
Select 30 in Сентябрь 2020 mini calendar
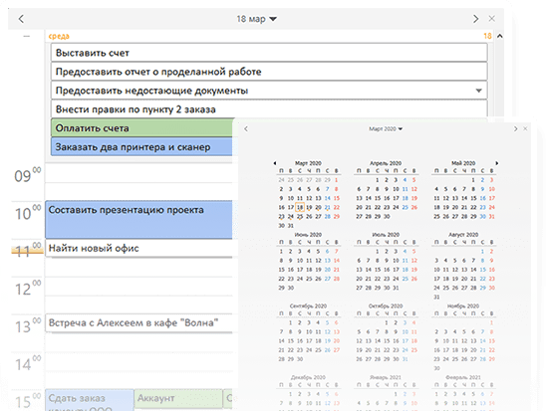coord(300,359)
